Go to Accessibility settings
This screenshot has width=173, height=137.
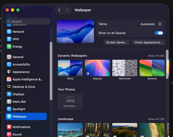point(26,64)
